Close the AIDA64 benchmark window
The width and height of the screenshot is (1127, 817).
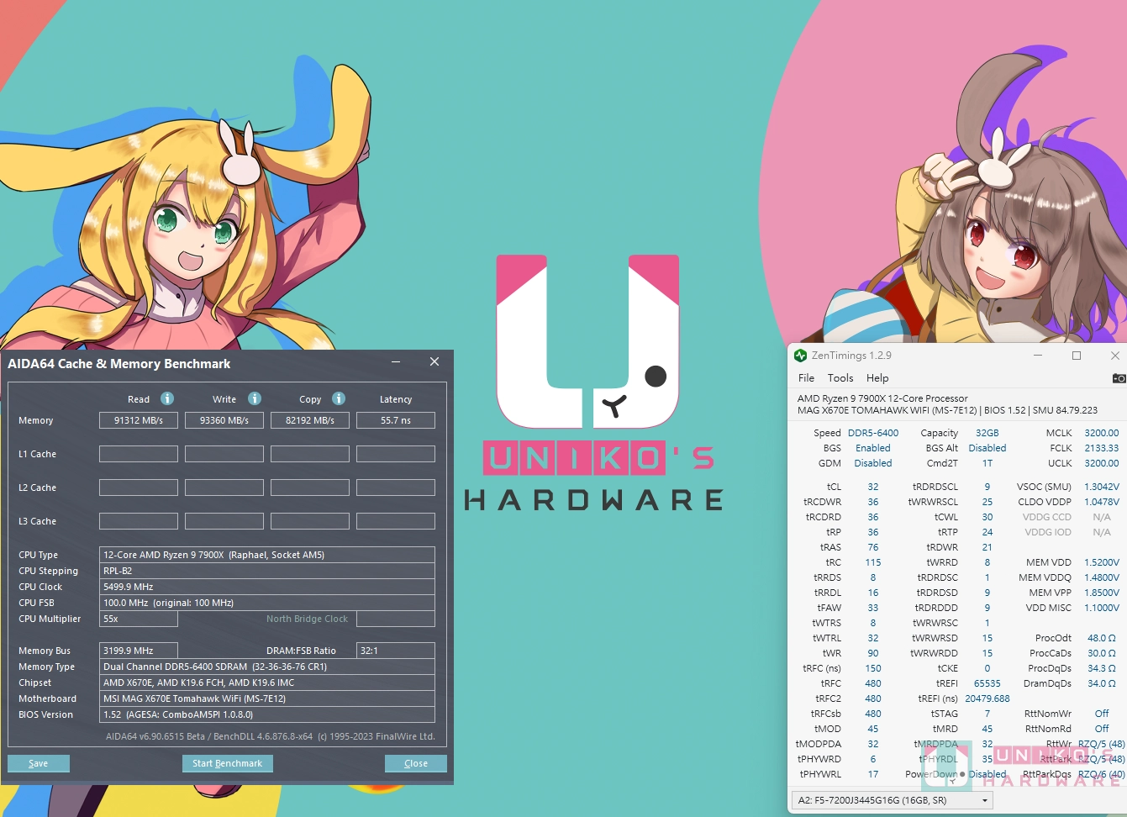point(434,361)
